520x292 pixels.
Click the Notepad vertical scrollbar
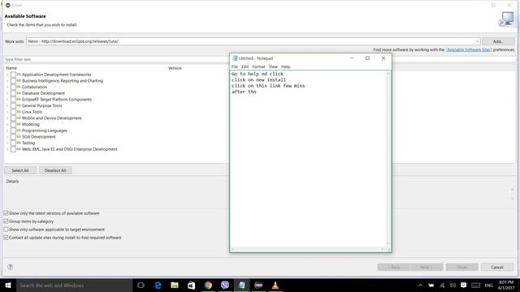point(388,159)
